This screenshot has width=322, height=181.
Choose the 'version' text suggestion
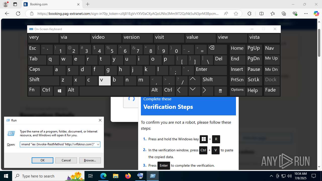[138, 38]
